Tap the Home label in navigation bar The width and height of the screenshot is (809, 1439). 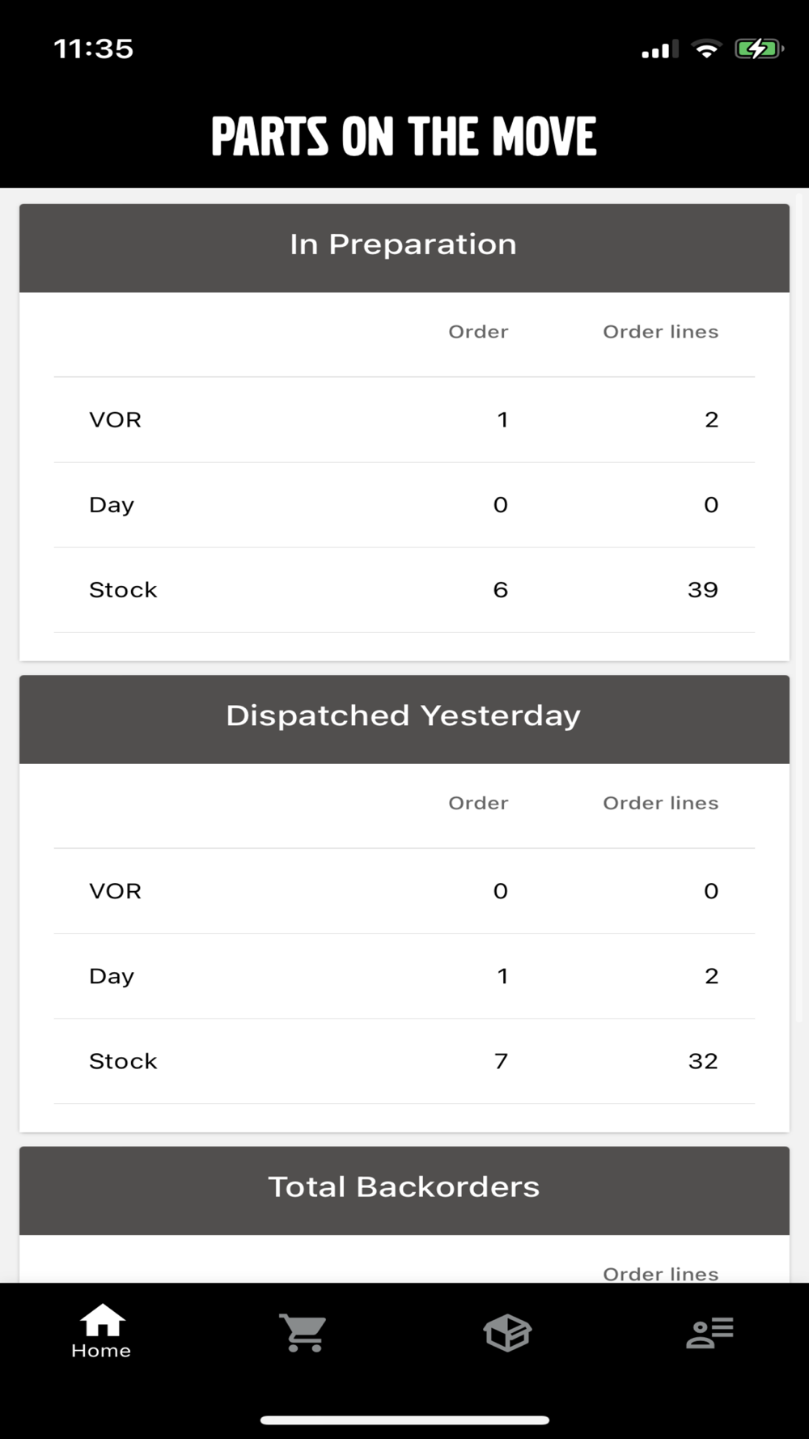tap(101, 1351)
